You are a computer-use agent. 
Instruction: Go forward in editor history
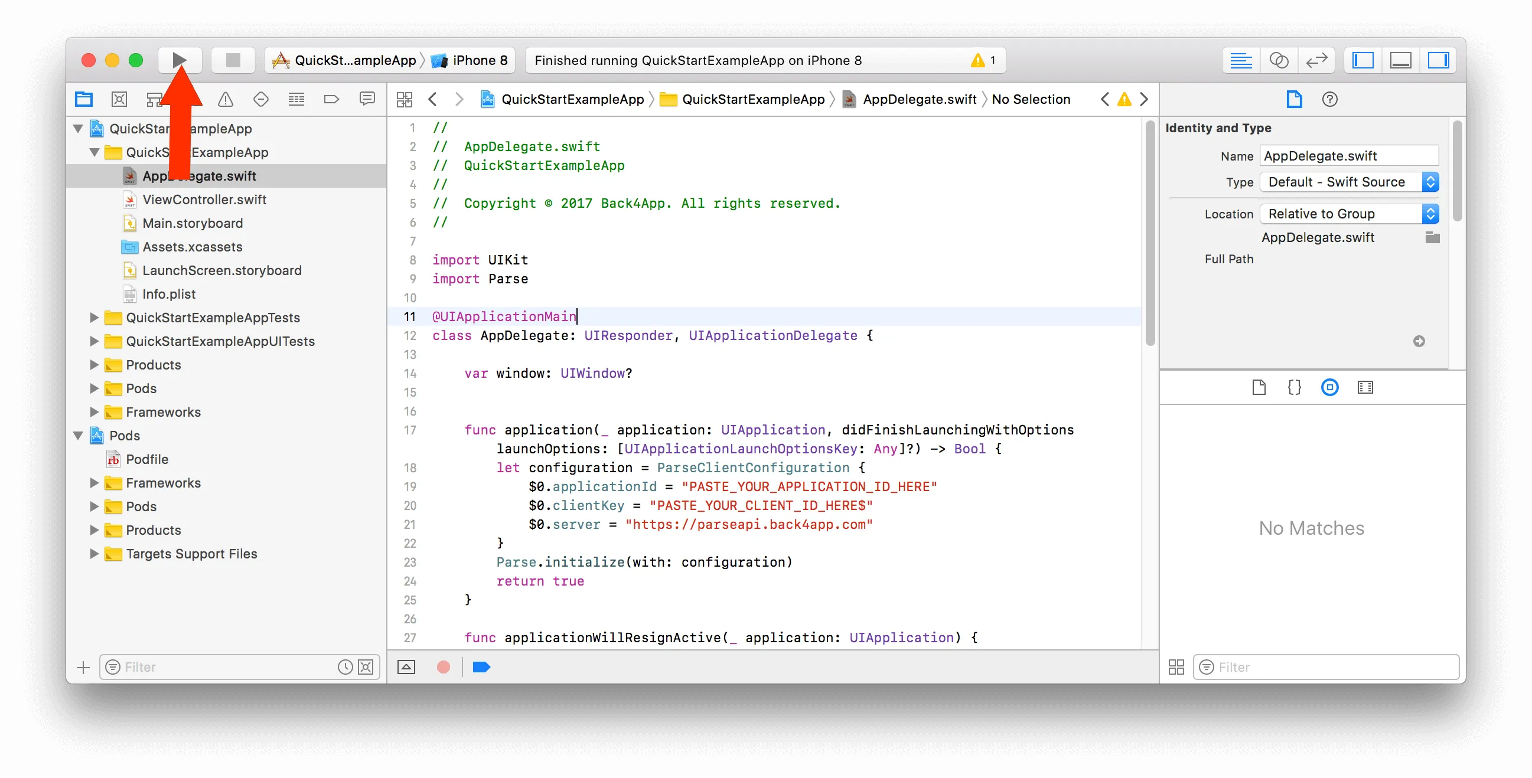pos(459,99)
